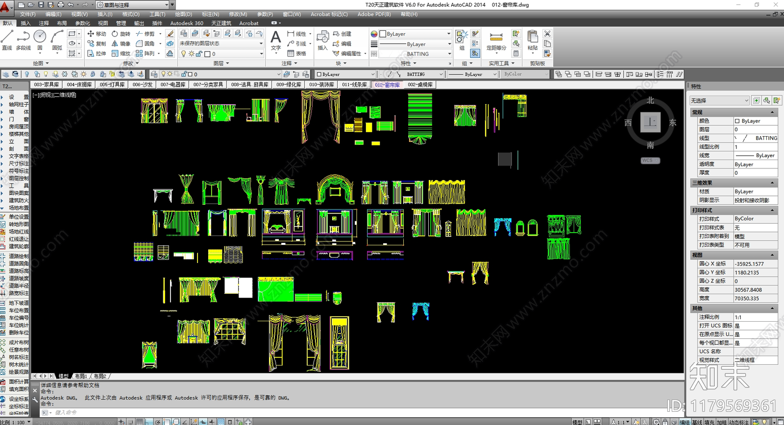Click the 上 top face of view cube
Viewport: 784px width, 425px height.
[650, 122]
